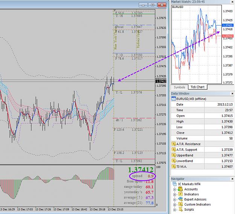Image resolution: width=235 pixels, height=214 pixels.
Task: Expand the Custom Indicators tree node
Action: pyautogui.click(x=174, y=205)
